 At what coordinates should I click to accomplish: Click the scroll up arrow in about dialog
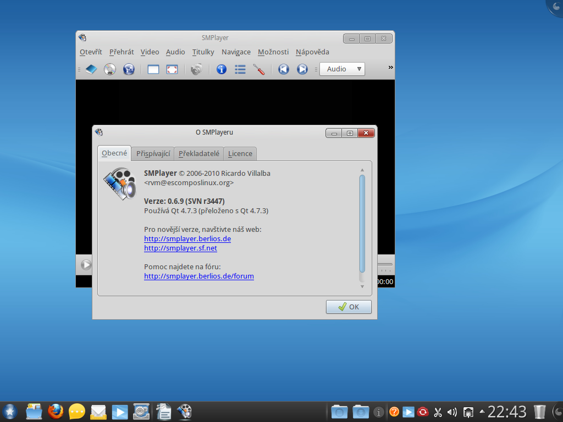[362, 170]
